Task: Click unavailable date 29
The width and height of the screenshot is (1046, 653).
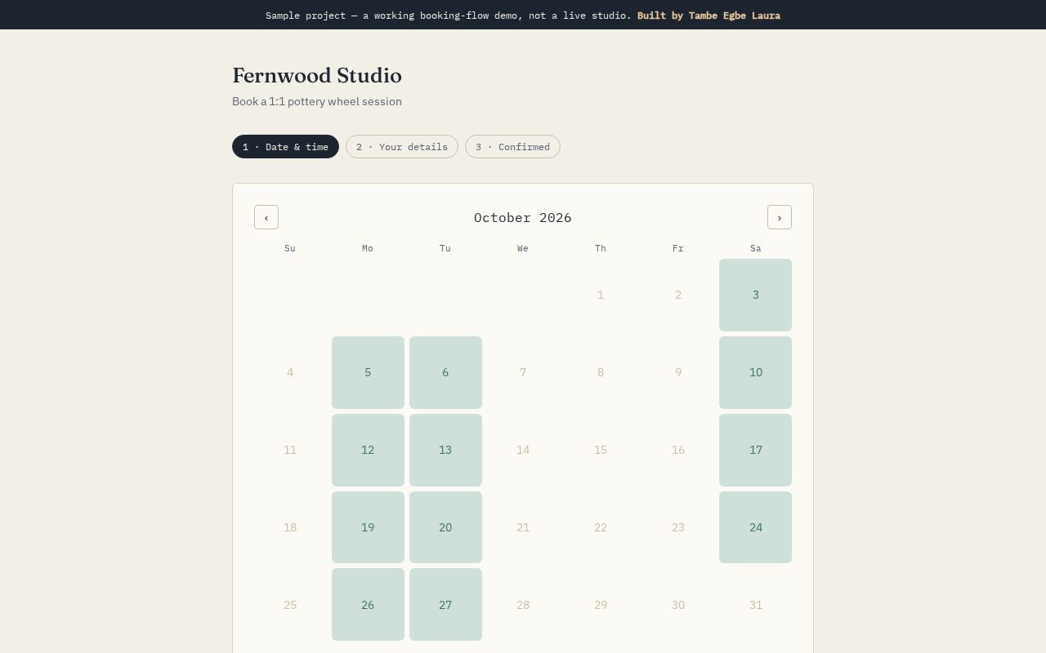Action: (601, 605)
